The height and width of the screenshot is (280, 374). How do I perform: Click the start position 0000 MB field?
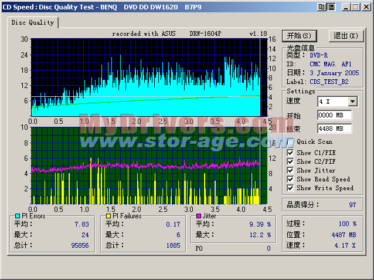click(x=334, y=115)
